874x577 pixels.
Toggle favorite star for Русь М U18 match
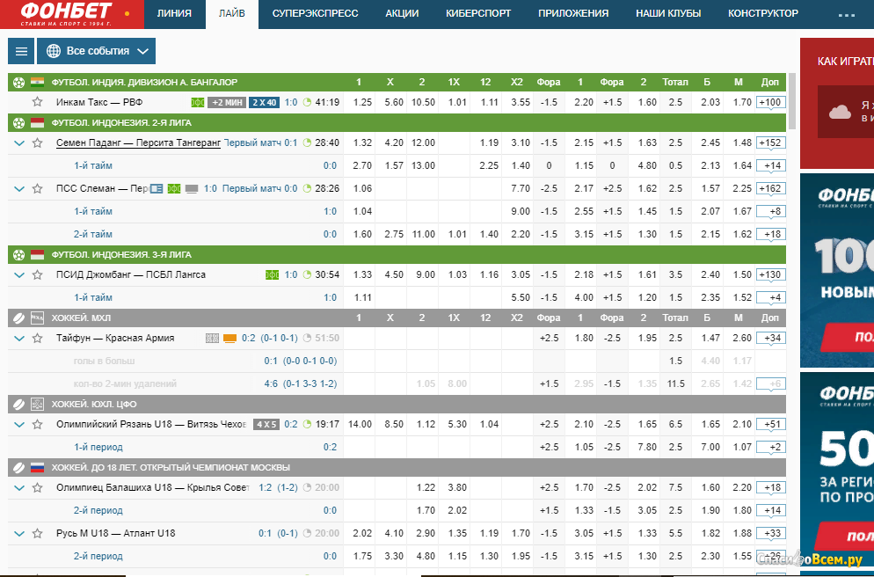(37, 533)
